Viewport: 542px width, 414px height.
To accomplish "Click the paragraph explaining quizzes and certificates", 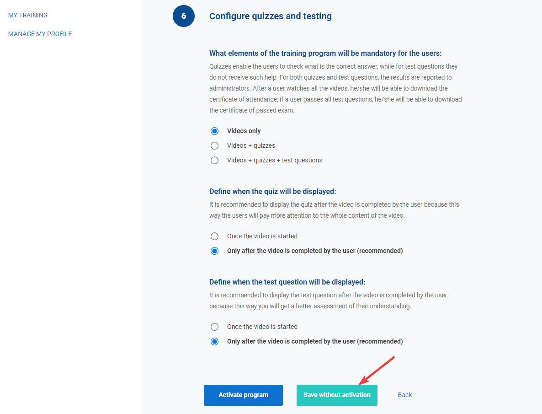I will pos(335,88).
